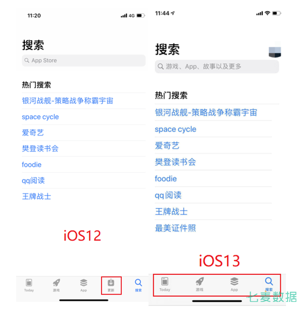Image resolution: width=301 pixels, height=310 pixels.
Task: Open the App layers tab in iOS13 screen
Action: [234, 285]
